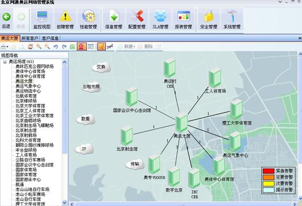Open 系统管理 hammer module
This screenshot has height=206, width=302.
(232, 20)
